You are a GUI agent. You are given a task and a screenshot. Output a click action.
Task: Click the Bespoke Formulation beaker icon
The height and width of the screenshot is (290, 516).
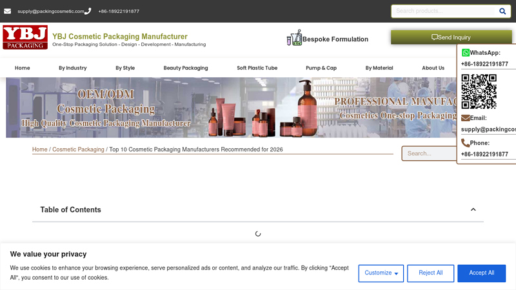click(294, 39)
